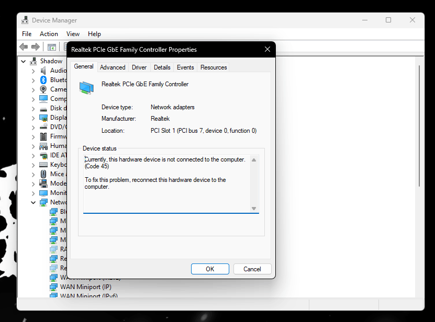Collapse the Network adapters category
This screenshot has width=435, height=322.
(x=33, y=202)
